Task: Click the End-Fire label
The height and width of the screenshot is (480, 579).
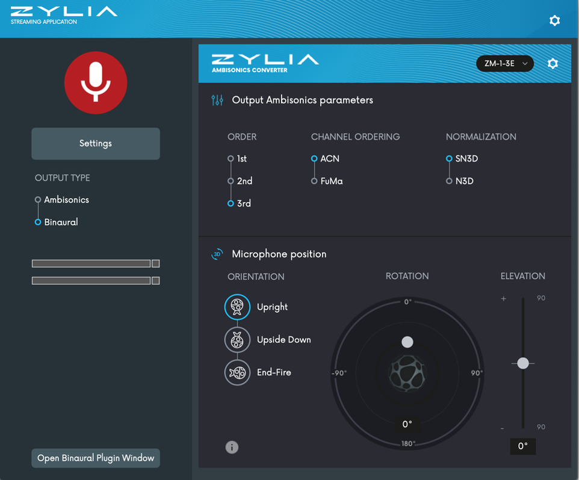Action: [274, 373]
